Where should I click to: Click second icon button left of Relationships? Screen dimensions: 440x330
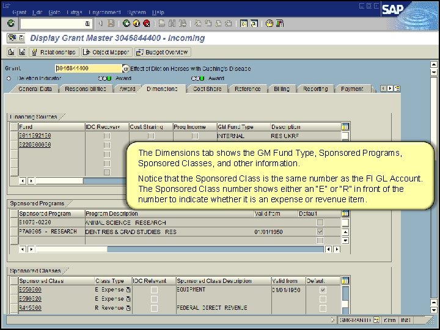coord(22,52)
